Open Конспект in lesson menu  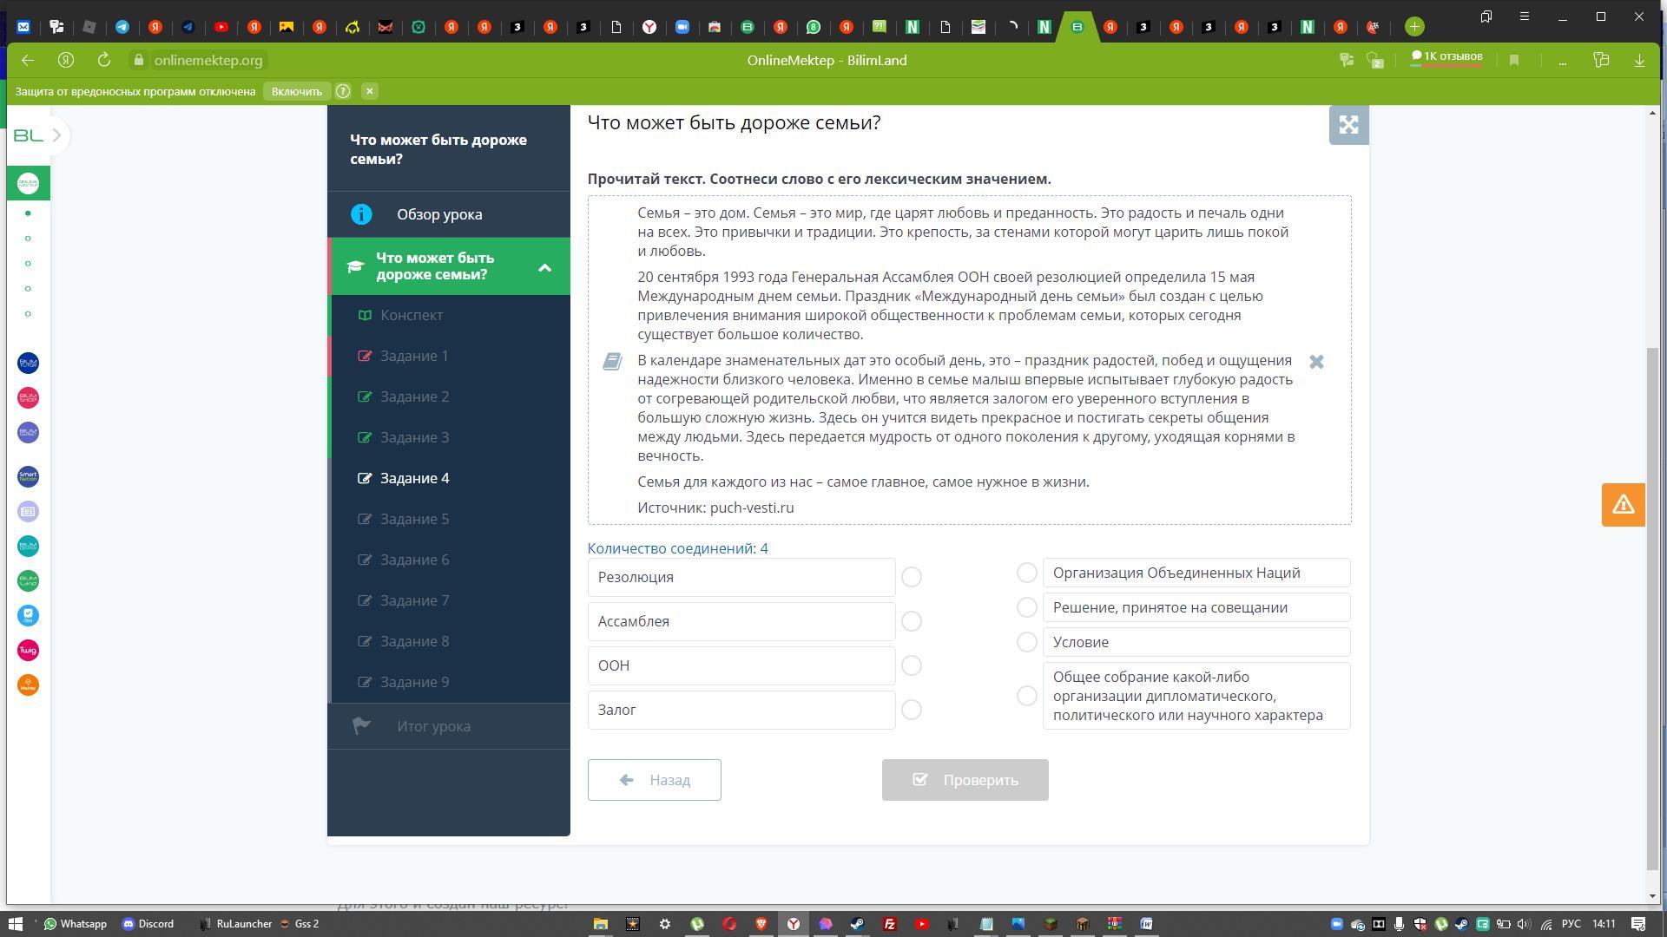point(411,315)
